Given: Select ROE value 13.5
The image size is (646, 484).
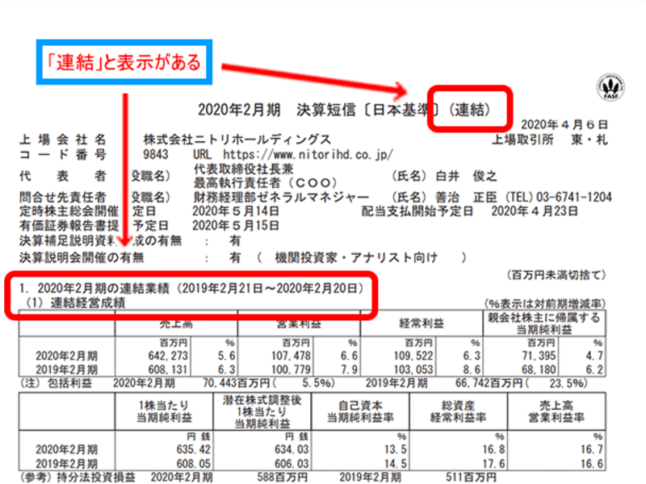Looking at the screenshot, I should pyautogui.click(x=395, y=449).
